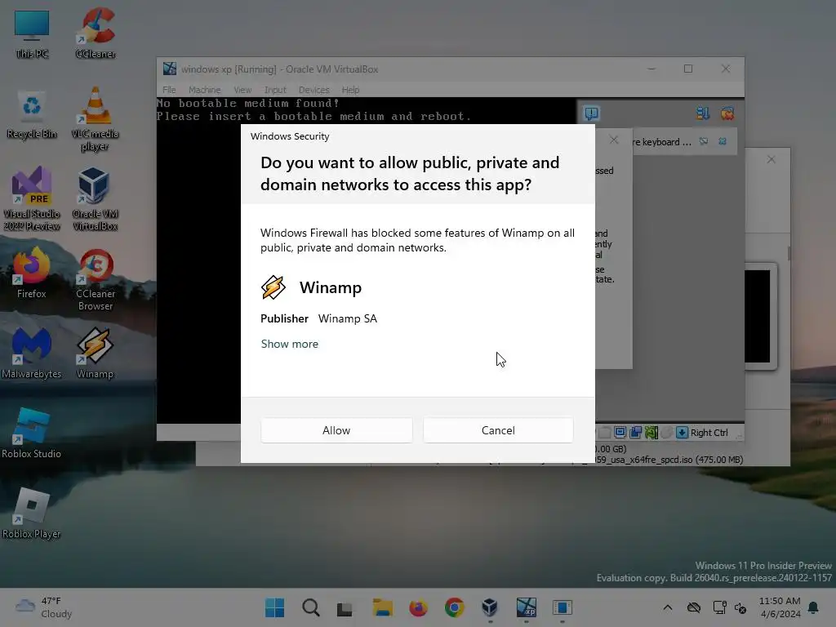836x627 pixels.
Task: Open the Devices menu in VirtualBox
Action: coord(314,90)
